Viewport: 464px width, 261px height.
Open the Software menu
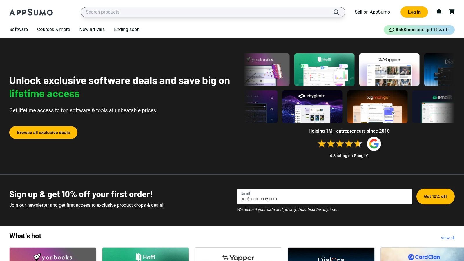click(18, 29)
